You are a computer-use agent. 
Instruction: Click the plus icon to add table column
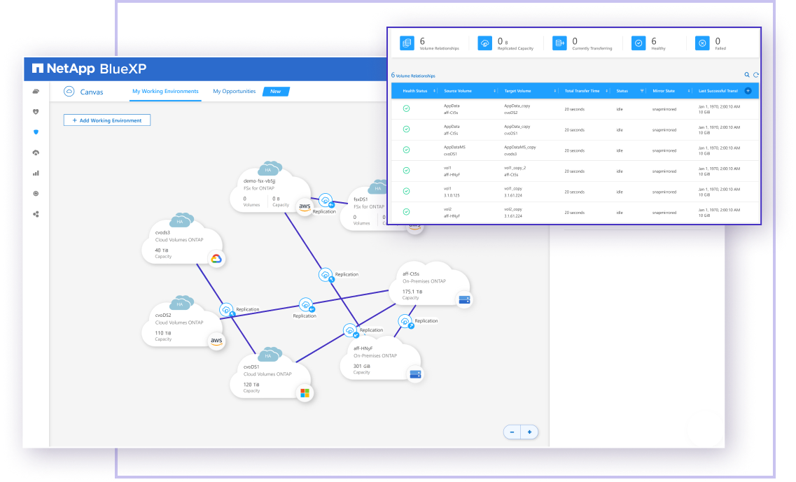coord(748,91)
